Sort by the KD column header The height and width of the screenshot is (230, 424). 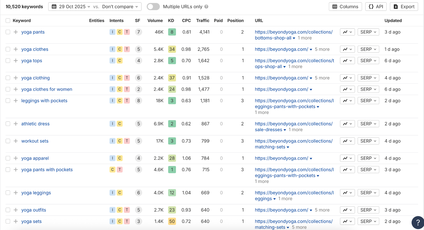(171, 21)
